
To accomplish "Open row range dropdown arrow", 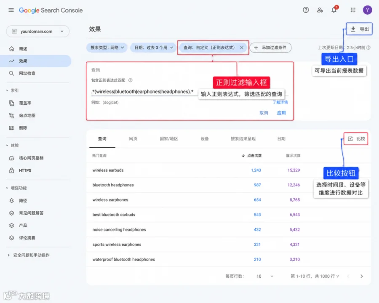I will point(338,276).
